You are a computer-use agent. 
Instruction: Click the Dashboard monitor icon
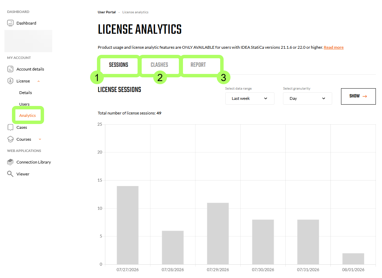(11, 23)
